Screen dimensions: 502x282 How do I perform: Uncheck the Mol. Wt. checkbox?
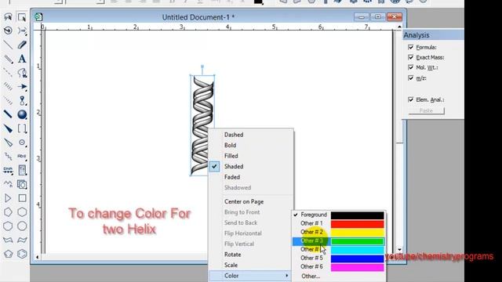[411, 67]
